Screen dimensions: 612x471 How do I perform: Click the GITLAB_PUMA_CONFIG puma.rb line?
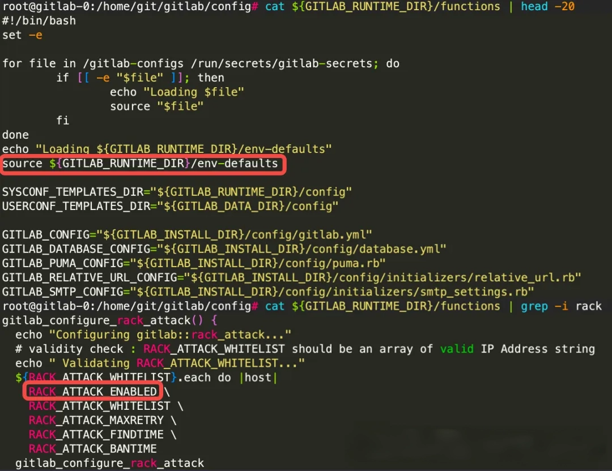[194, 263]
